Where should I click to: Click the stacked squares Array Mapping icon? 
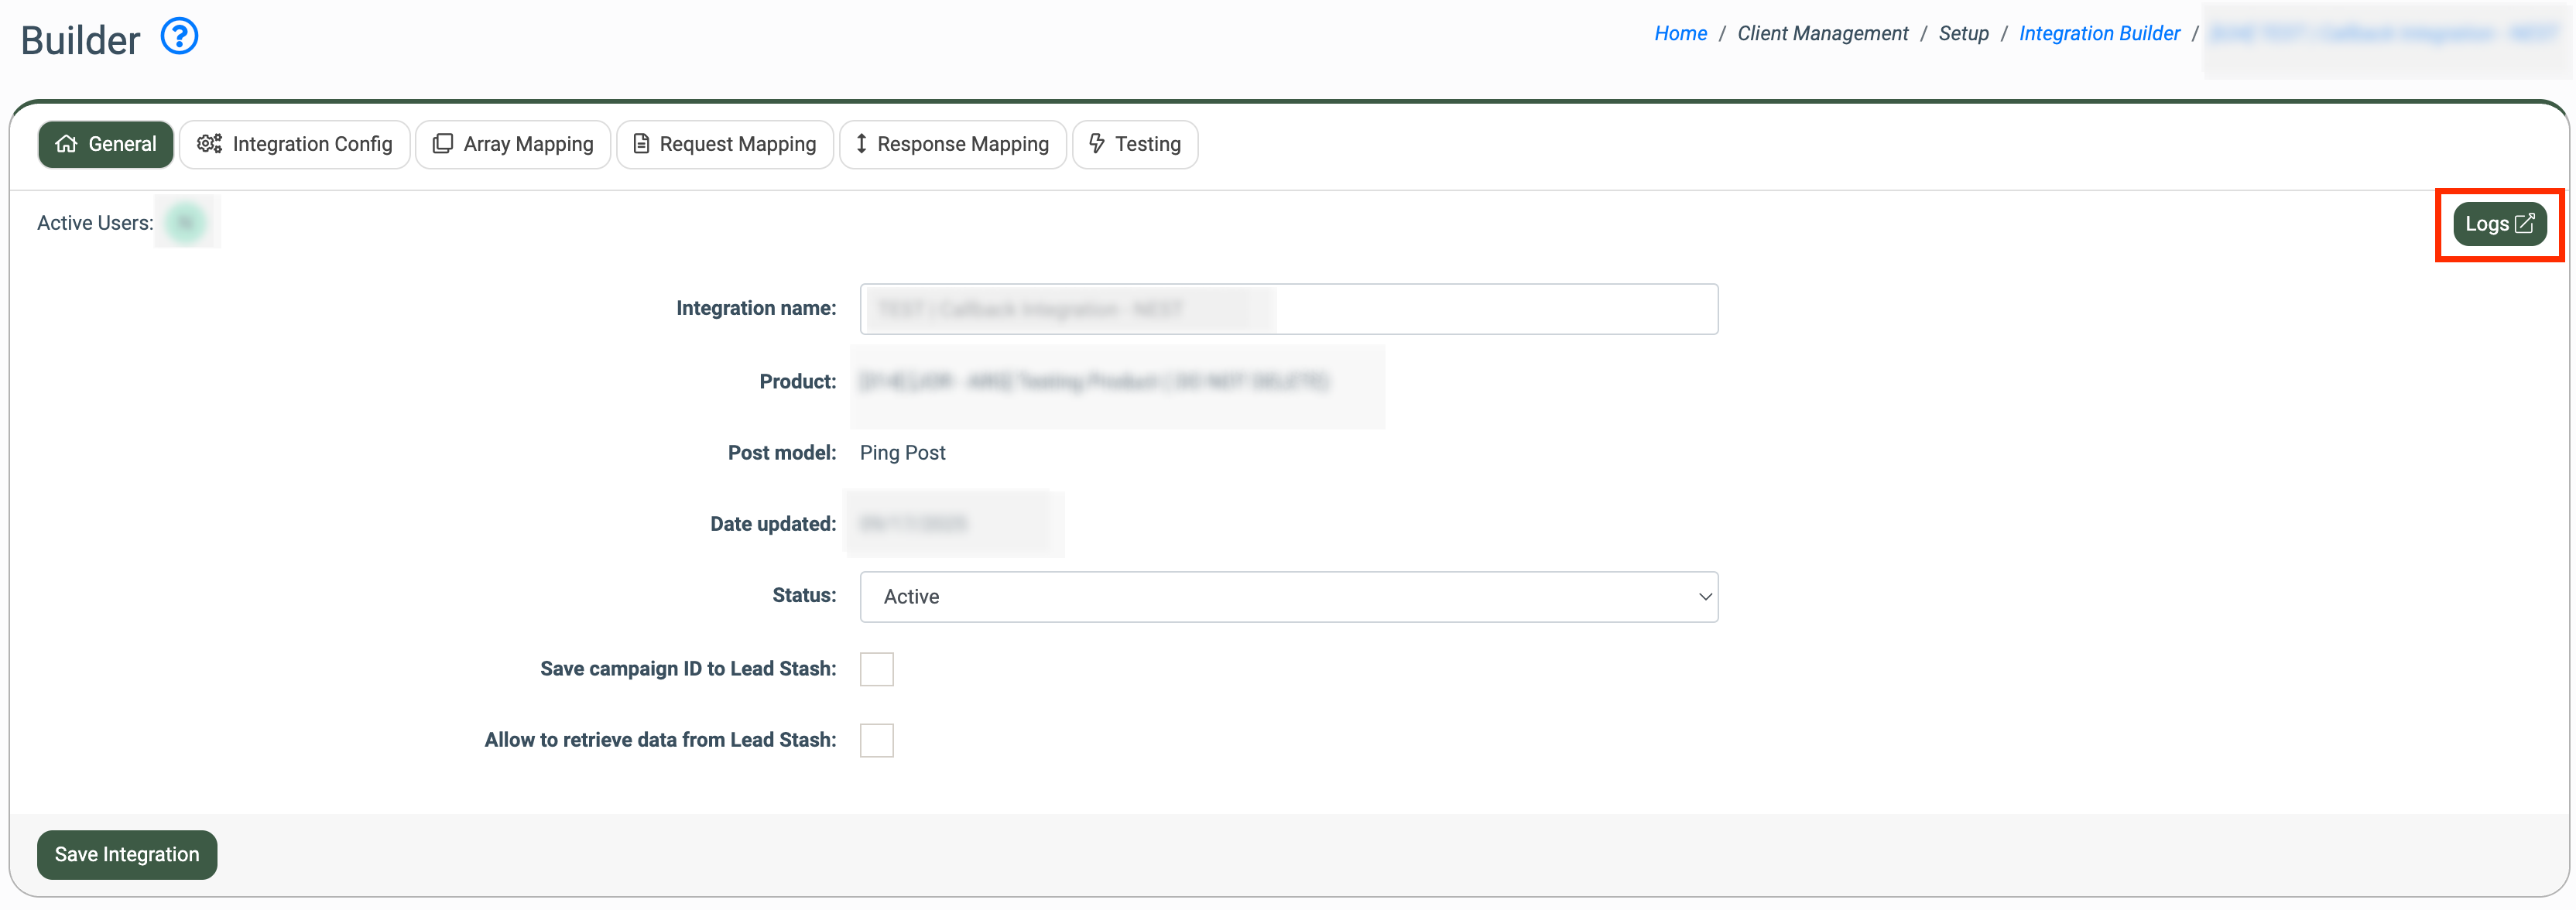442,144
